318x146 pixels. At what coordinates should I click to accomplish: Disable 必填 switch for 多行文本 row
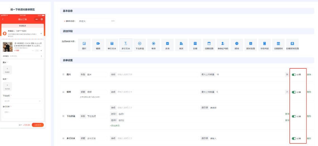(294, 138)
